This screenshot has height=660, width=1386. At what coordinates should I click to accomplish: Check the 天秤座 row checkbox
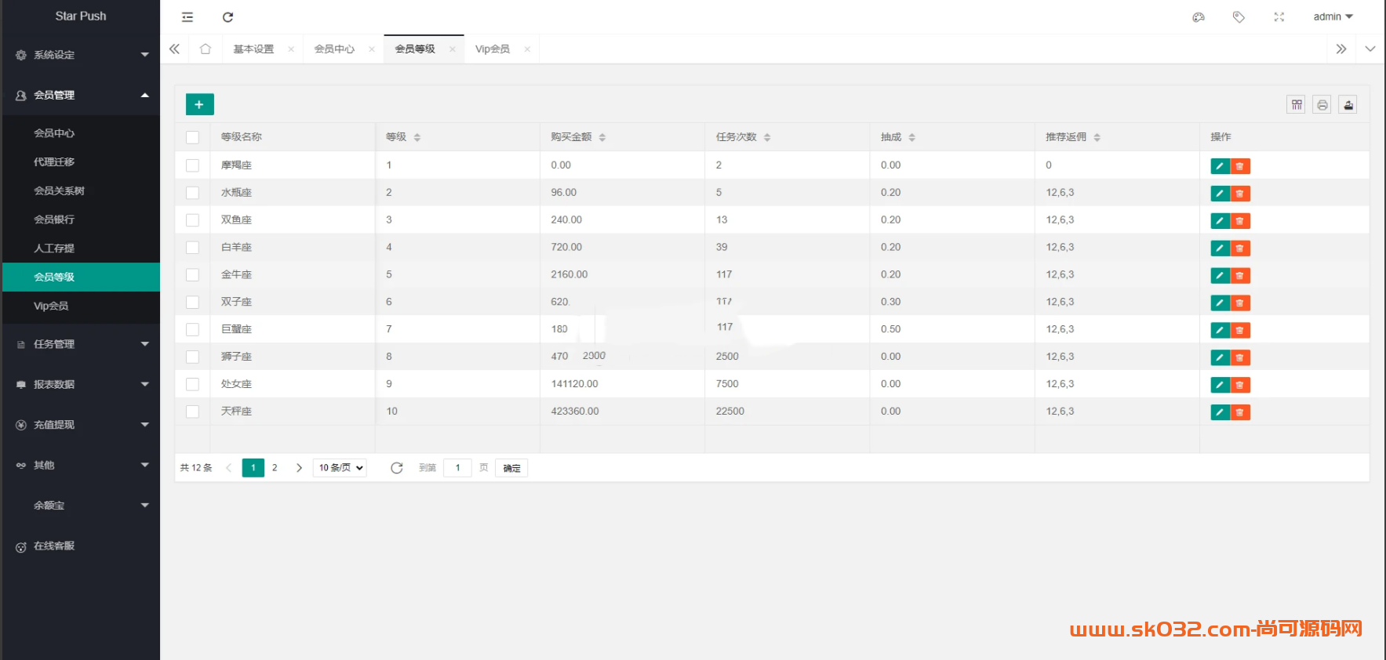pyautogui.click(x=192, y=412)
